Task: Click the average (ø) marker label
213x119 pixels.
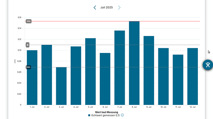Action: [x=27, y=45]
